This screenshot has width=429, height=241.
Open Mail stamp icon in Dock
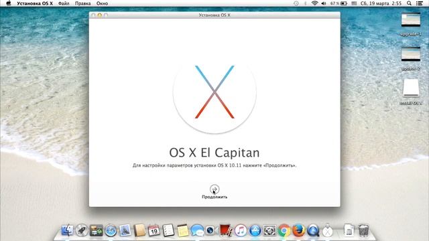[125, 230]
